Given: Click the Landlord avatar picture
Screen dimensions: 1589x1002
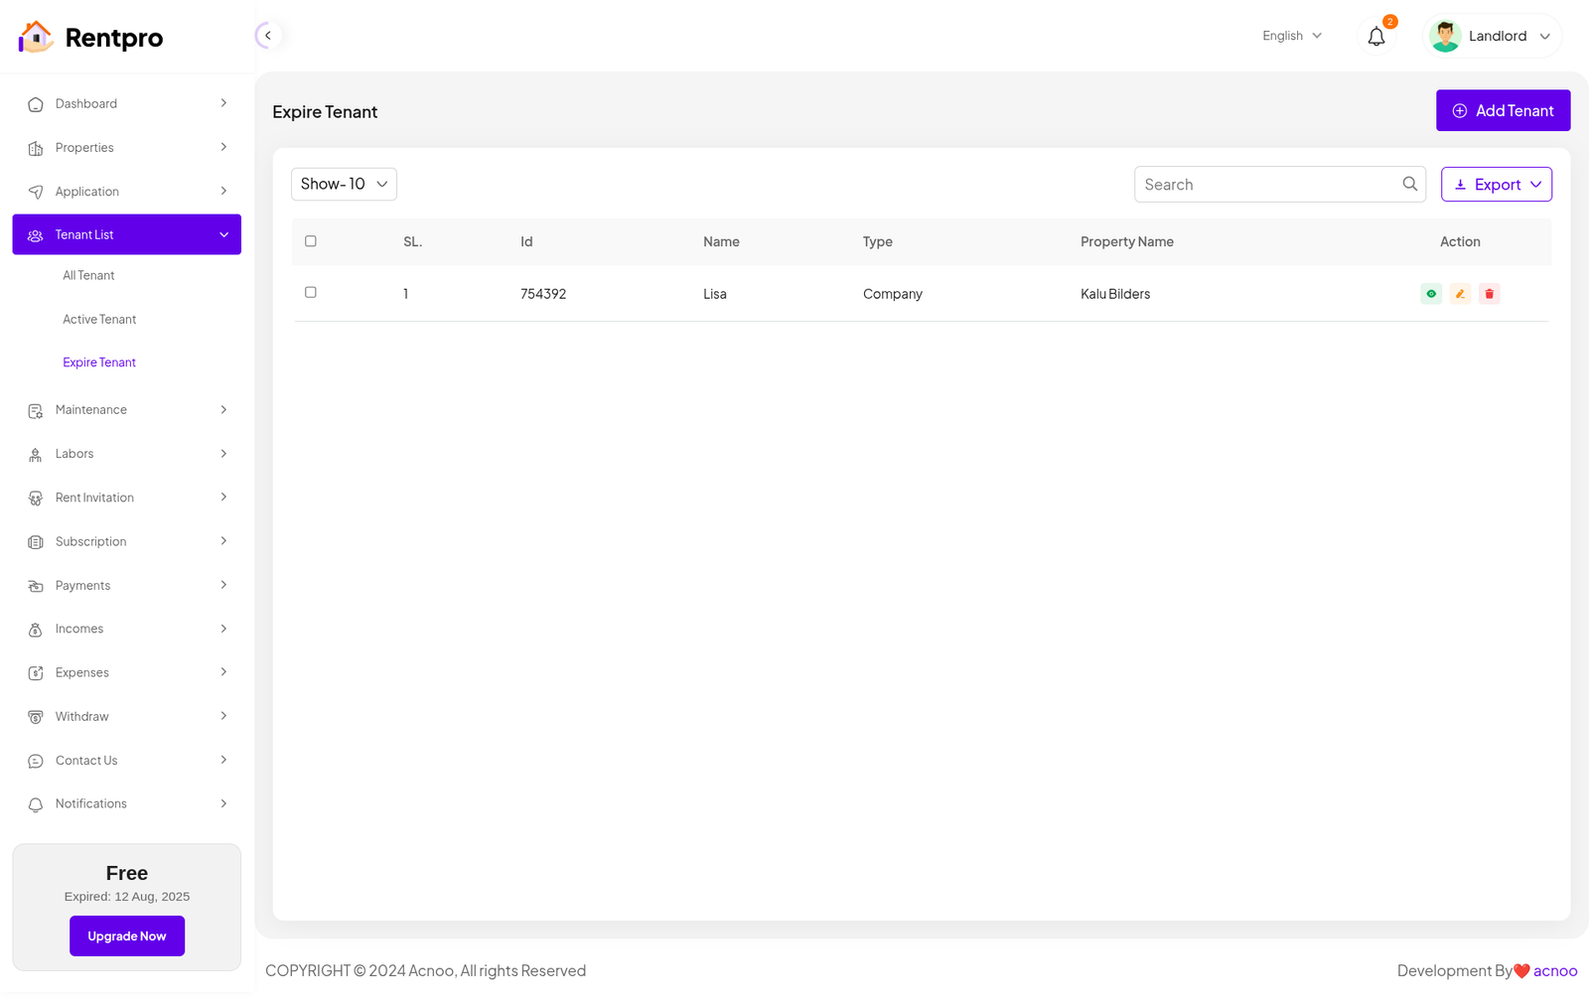Looking at the screenshot, I should click(1445, 37).
